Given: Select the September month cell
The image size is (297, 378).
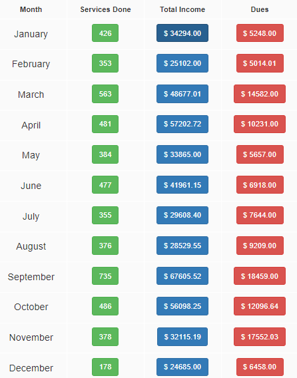Looking at the screenshot, I should [31, 276].
